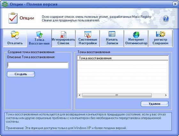Switch to the Системные Настройки tab label
This screenshot has width=179, height=136.
click(x=88, y=41)
